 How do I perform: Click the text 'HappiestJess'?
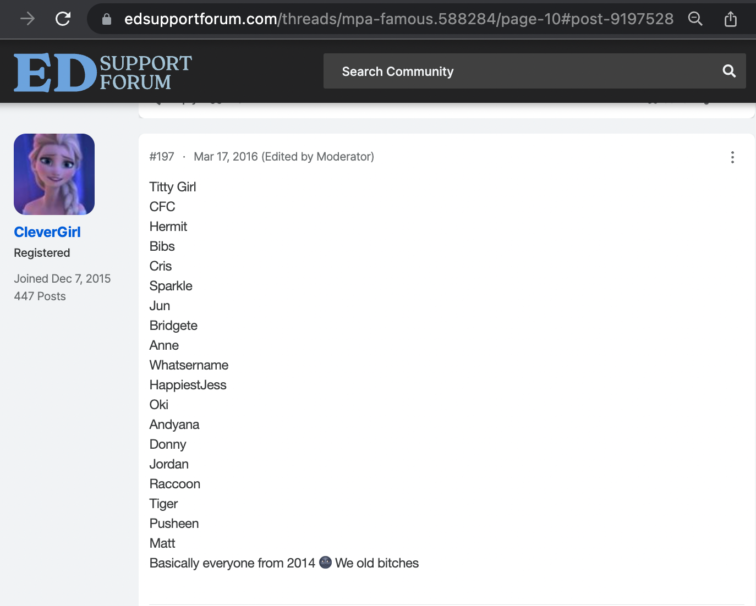click(x=188, y=385)
